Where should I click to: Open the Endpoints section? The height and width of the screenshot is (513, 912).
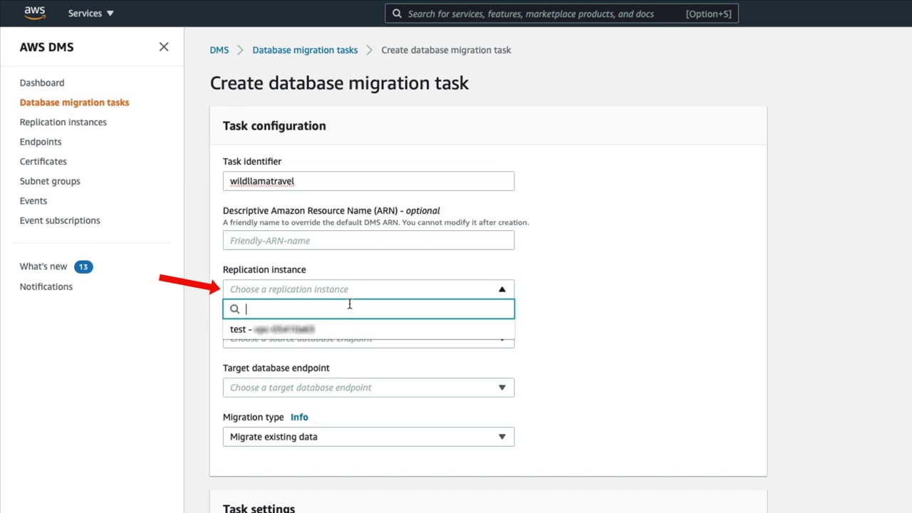tap(41, 142)
